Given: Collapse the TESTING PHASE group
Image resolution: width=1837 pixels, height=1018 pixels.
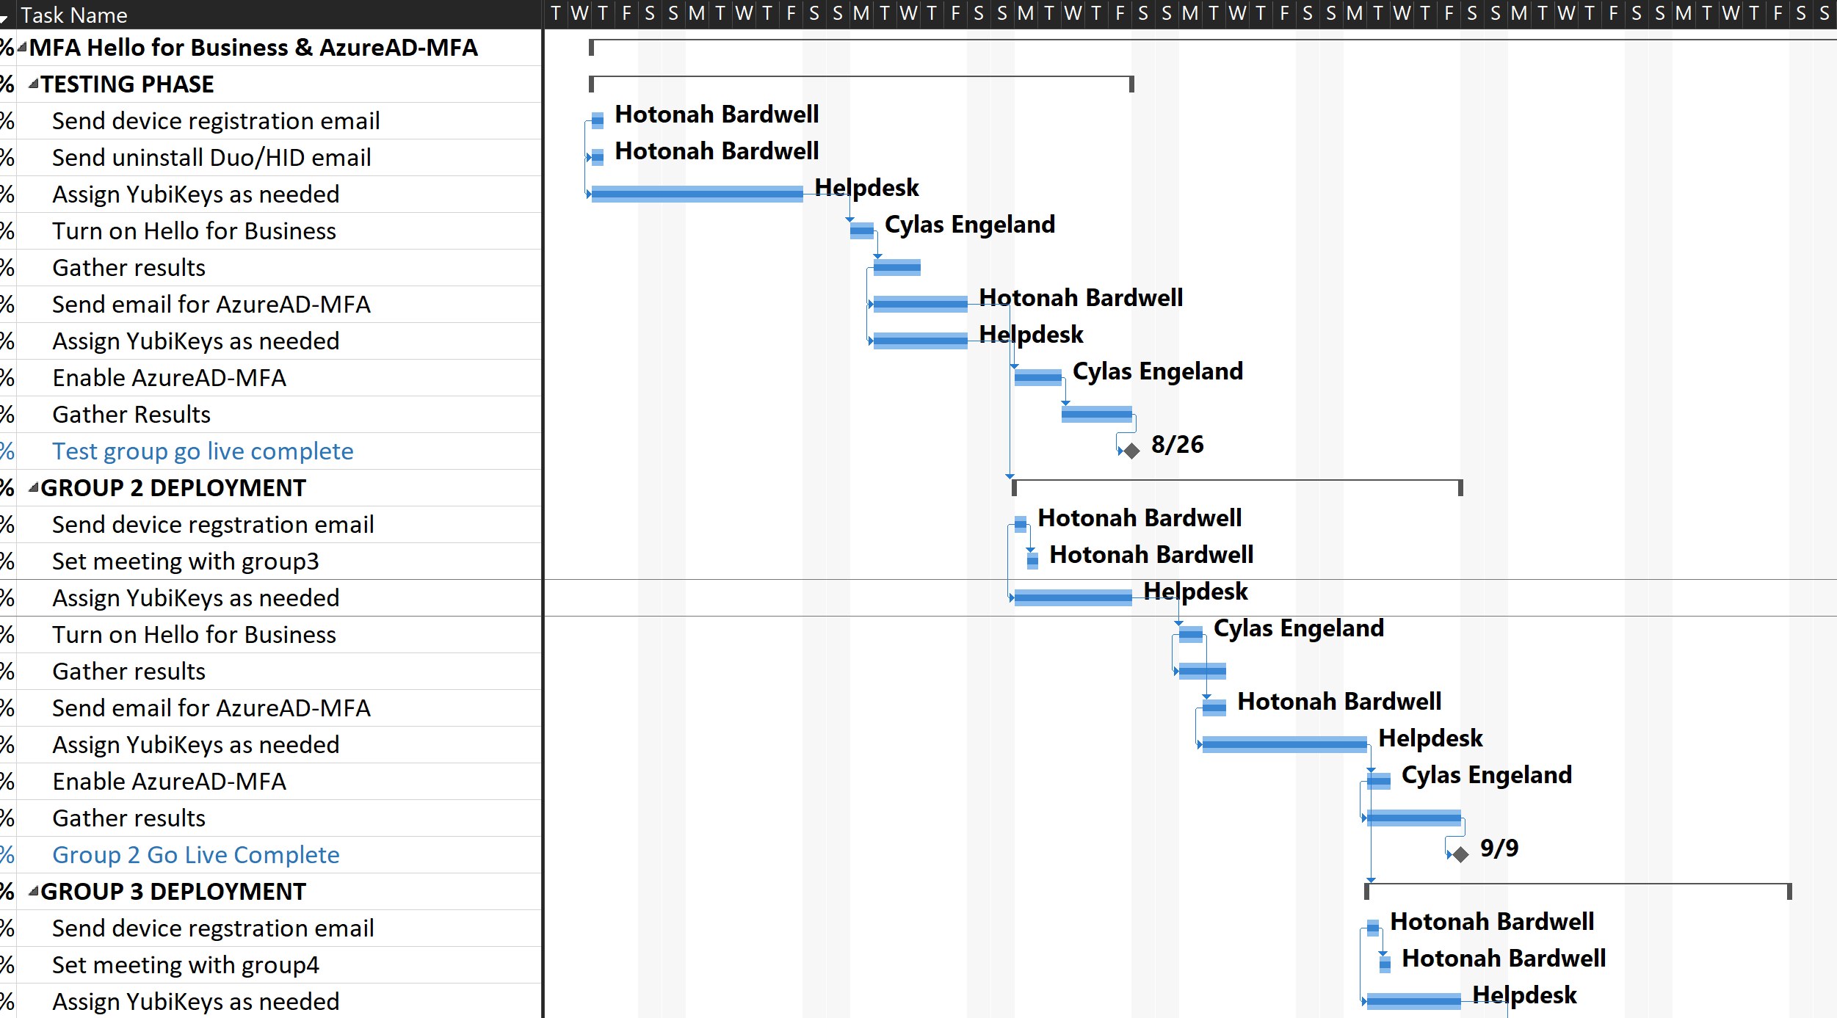Looking at the screenshot, I should click(x=34, y=84).
